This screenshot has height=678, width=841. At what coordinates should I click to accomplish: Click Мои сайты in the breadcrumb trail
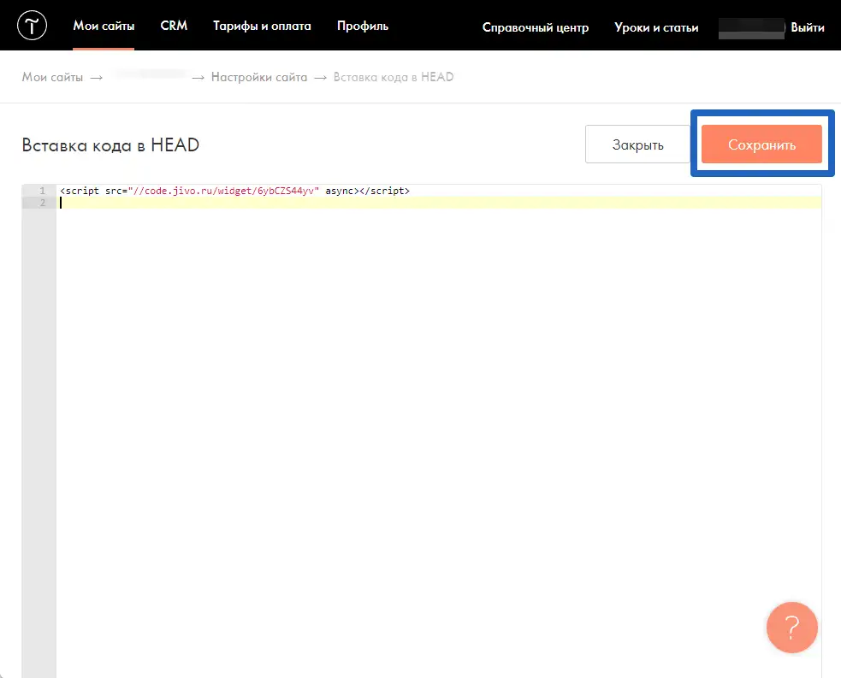[52, 77]
